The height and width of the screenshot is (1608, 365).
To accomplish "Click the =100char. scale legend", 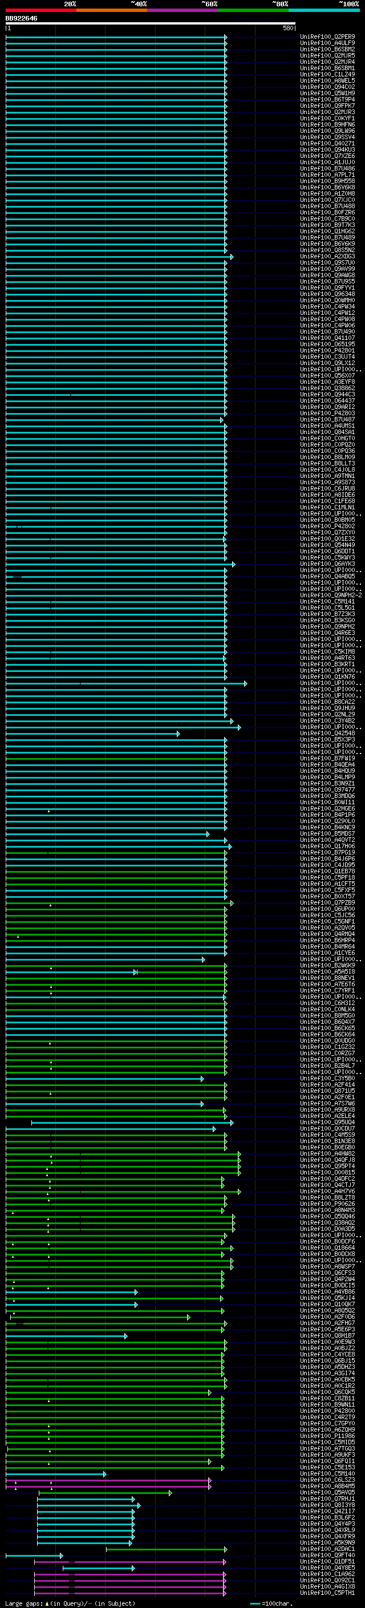I will (x=271, y=1604).
